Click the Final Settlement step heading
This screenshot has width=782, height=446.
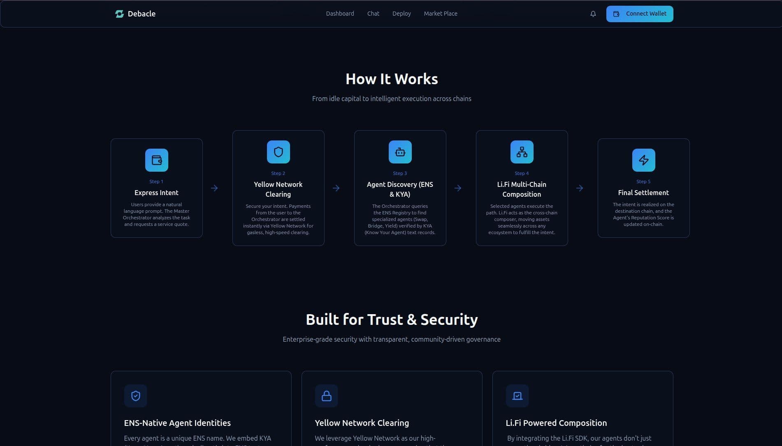point(643,193)
